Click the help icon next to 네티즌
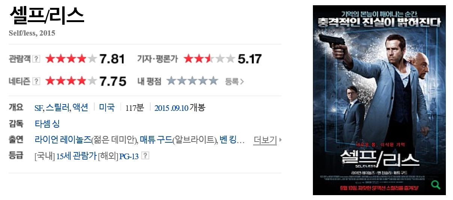Image resolution: width=453 pixels, height=200 pixels. (x=36, y=81)
